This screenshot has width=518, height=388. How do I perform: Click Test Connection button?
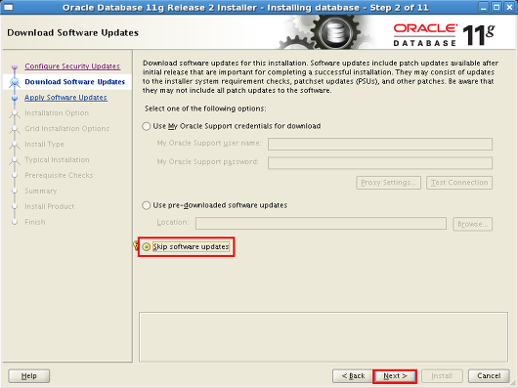(459, 183)
